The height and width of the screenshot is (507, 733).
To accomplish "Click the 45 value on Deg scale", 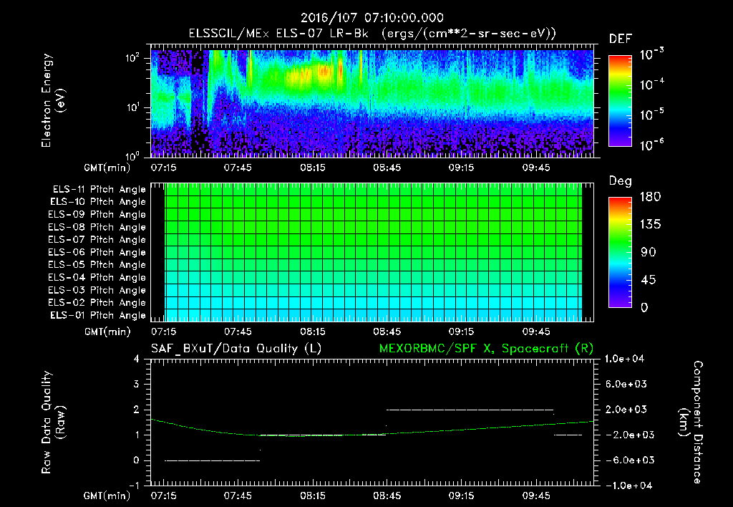I will pos(649,280).
